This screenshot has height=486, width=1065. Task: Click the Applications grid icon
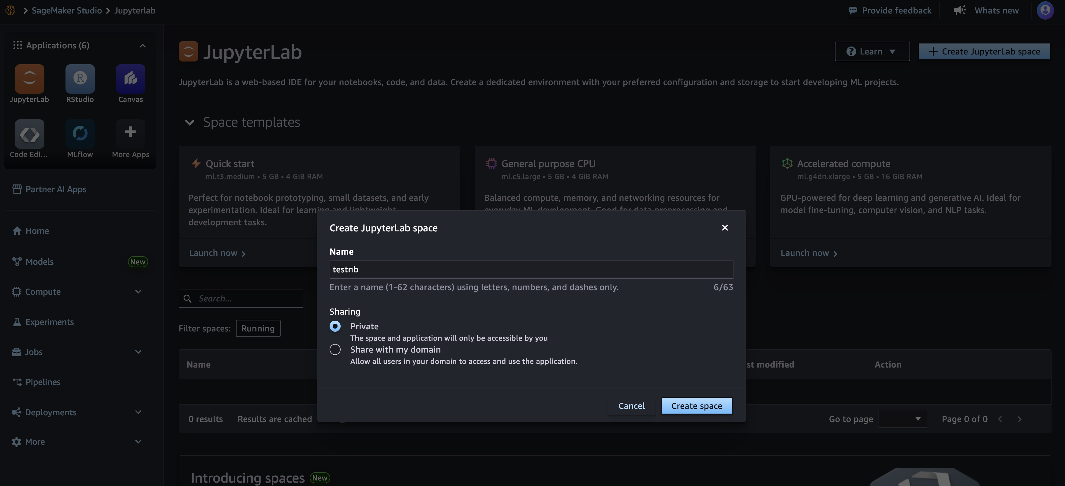coord(17,45)
